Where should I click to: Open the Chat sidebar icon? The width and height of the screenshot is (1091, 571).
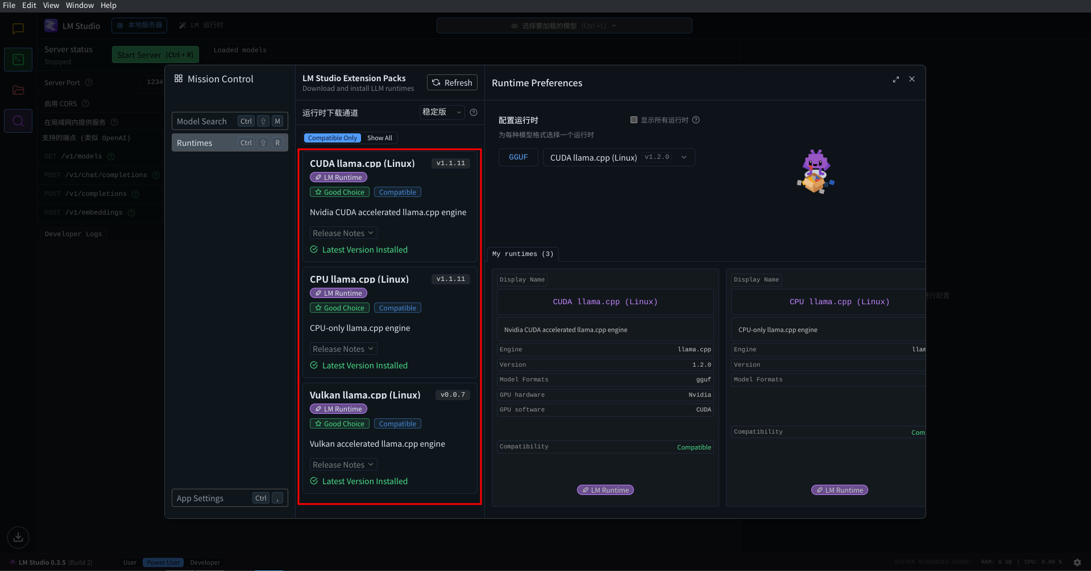pos(18,28)
